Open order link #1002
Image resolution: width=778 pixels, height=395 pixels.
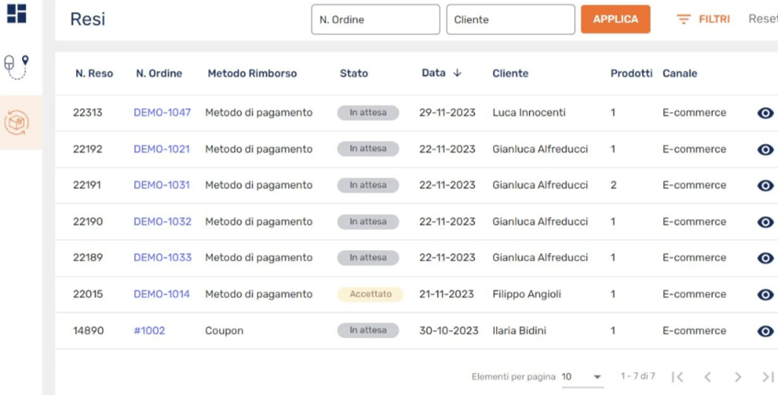[149, 330]
